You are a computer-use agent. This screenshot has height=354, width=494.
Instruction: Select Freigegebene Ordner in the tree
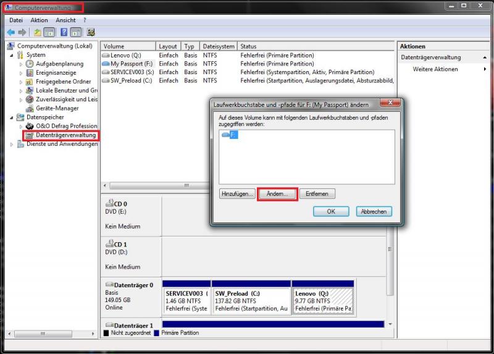[63, 82]
